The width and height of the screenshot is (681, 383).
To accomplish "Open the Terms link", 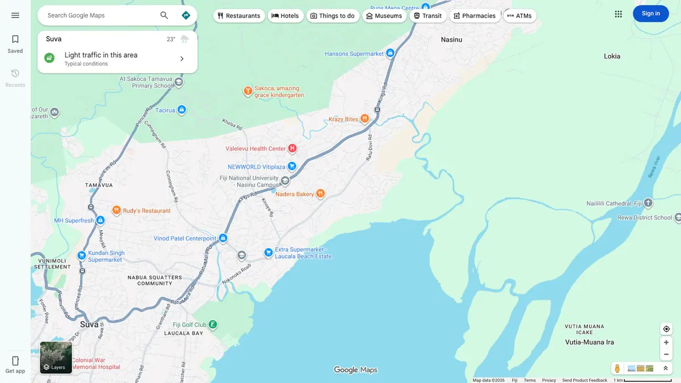I will (x=529, y=380).
